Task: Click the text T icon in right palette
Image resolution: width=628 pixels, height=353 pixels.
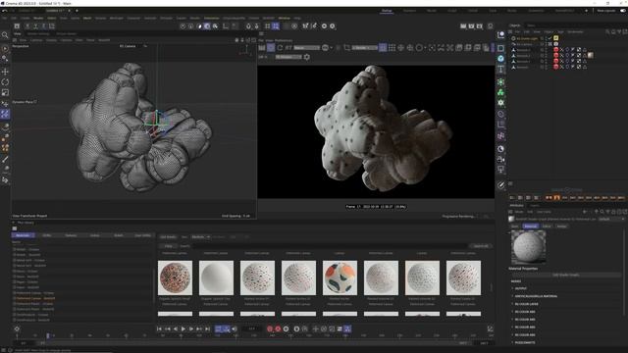Action: coord(500,69)
